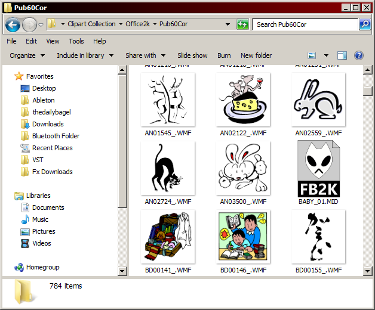Open More view options arrow
This screenshot has height=310, width=375.
tap(326, 55)
